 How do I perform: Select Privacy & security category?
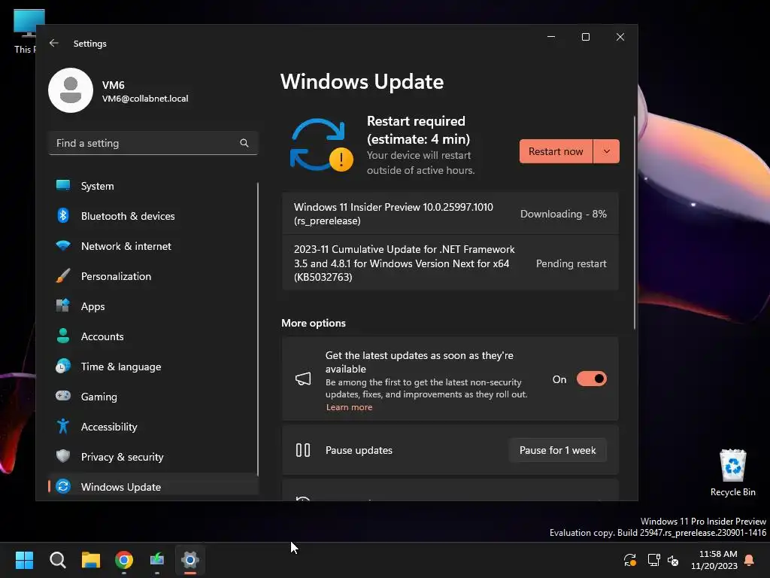153,456
